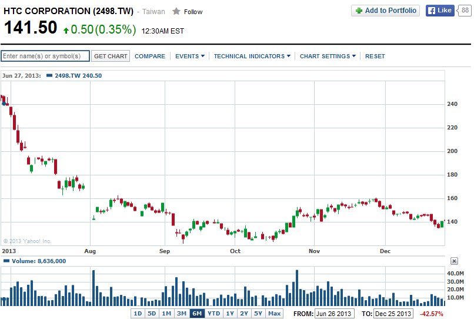Select the Max range tab
The width and height of the screenshot is (474, 319).
click(x=274, y=314)
